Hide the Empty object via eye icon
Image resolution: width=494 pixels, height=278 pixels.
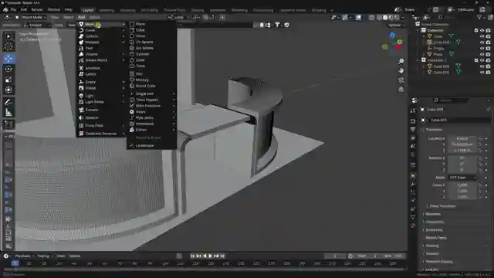pos(482,48)
